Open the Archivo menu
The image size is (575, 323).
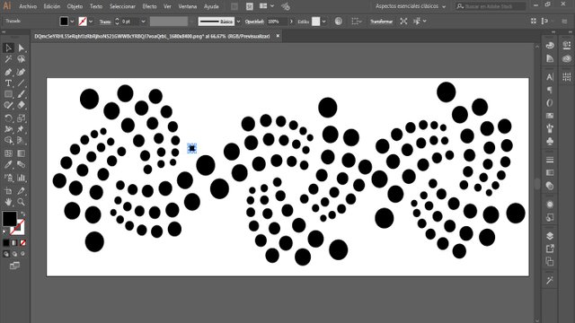[28, 6]
